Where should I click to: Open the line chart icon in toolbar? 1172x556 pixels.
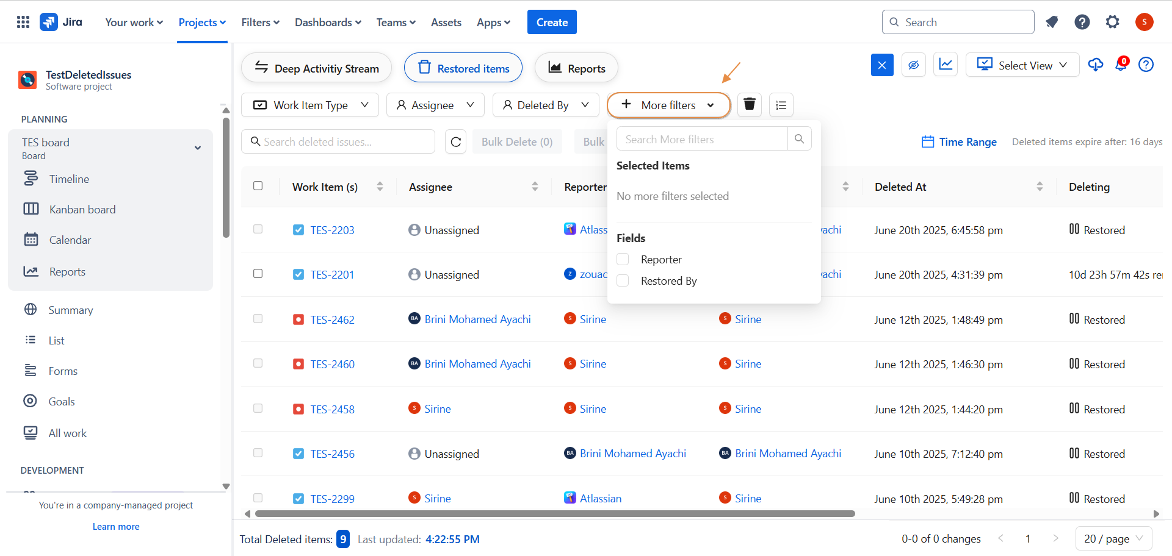tap(946, 65)
